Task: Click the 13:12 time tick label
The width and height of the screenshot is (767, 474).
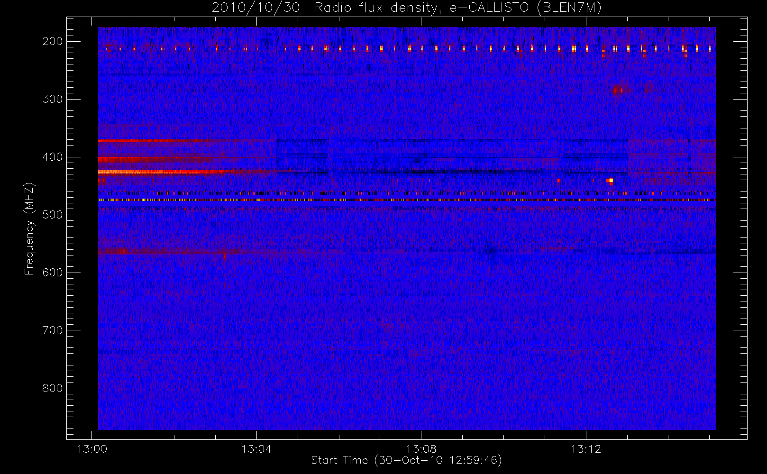Action: (x=585, y=449)
